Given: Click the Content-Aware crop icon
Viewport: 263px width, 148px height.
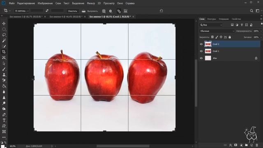Looking at the screenshot, I should coord(125,11).
